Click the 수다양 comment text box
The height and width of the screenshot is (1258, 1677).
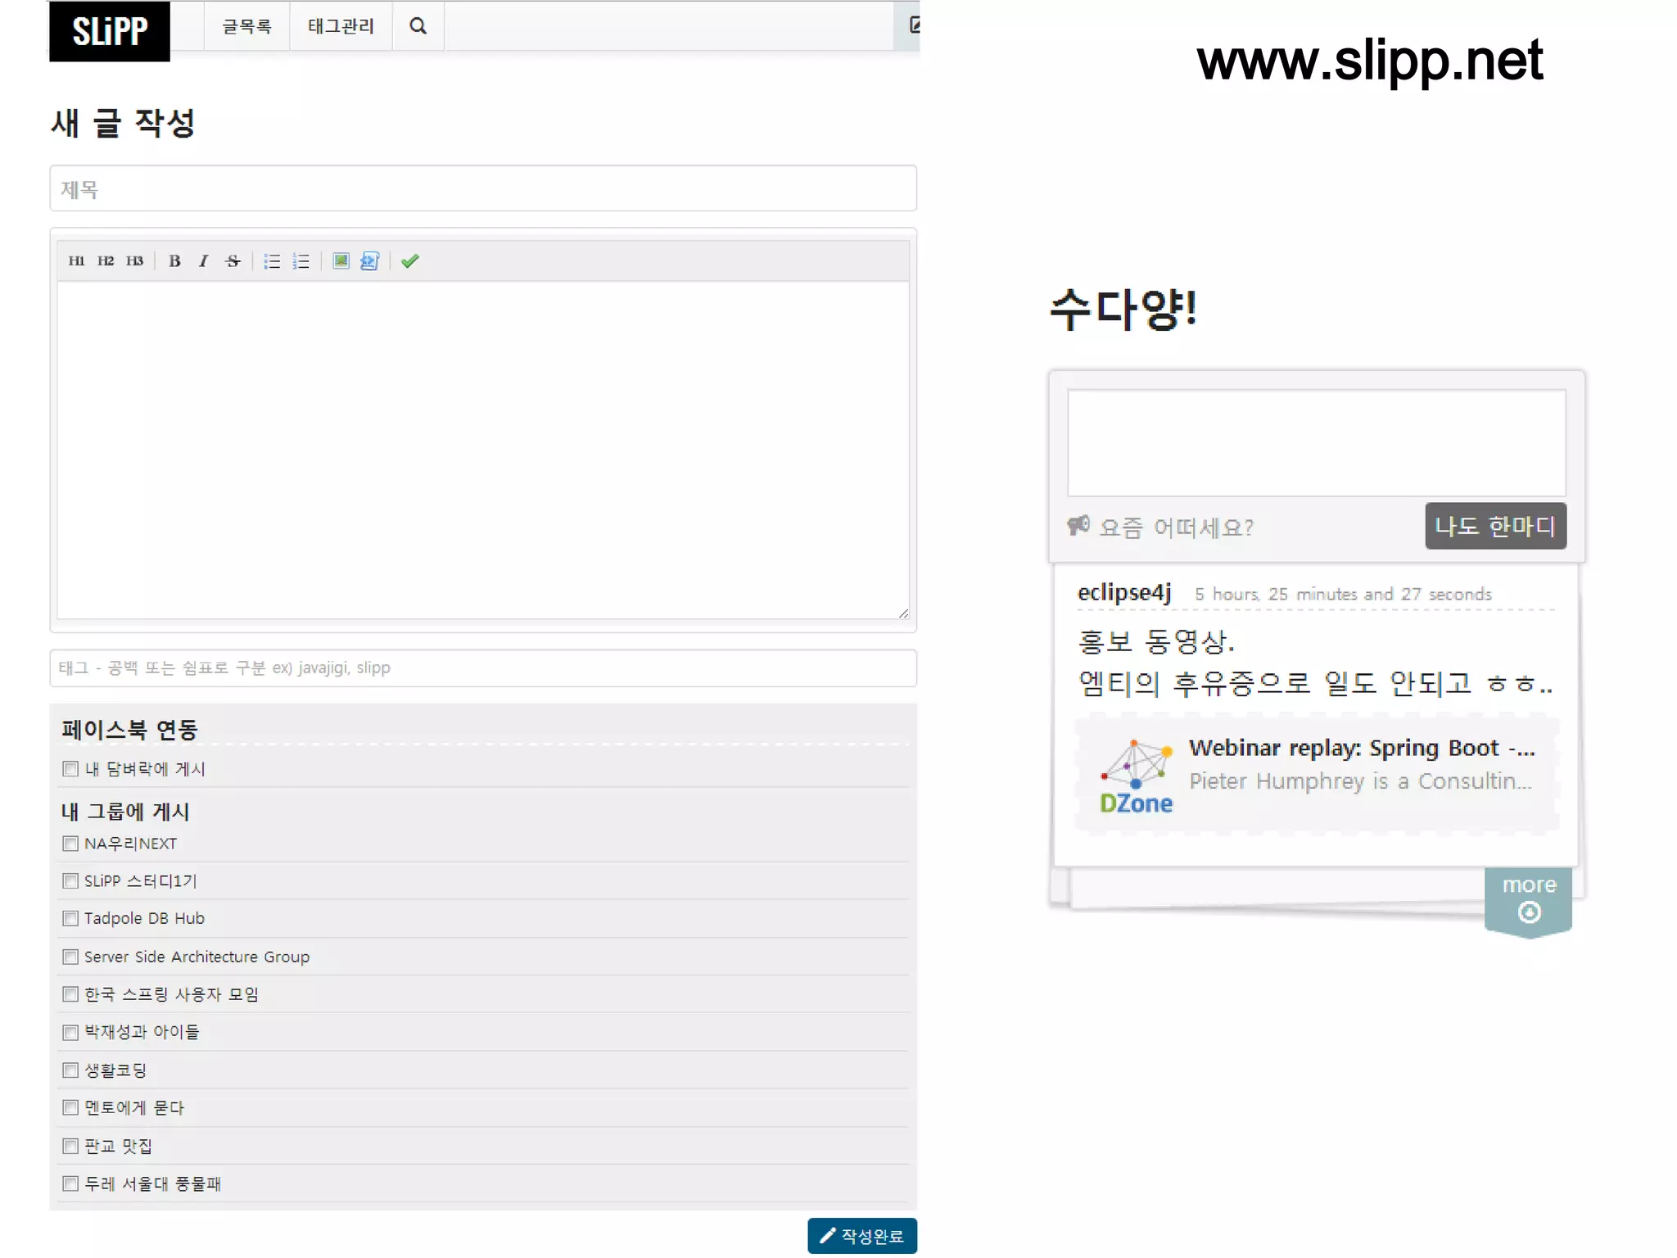[x=1316, y=443]
